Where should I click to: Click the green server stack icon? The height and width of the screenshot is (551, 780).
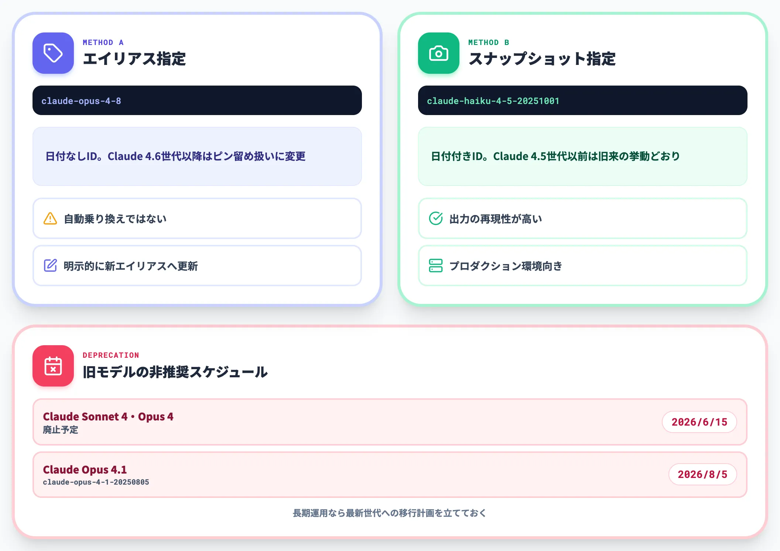tap(436, 266)
